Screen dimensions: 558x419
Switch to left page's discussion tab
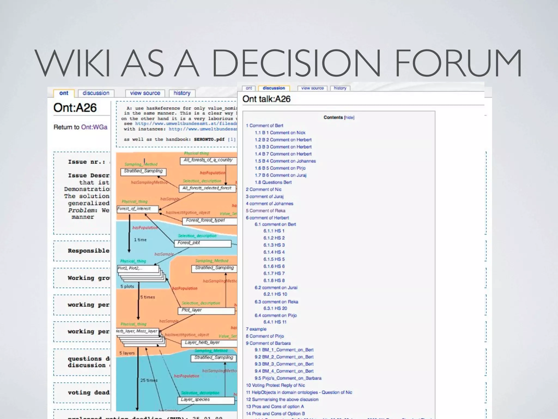96,93
